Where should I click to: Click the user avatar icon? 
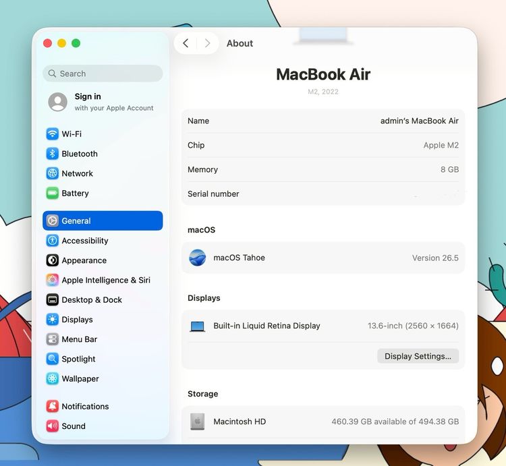click(x=58, y=102)
